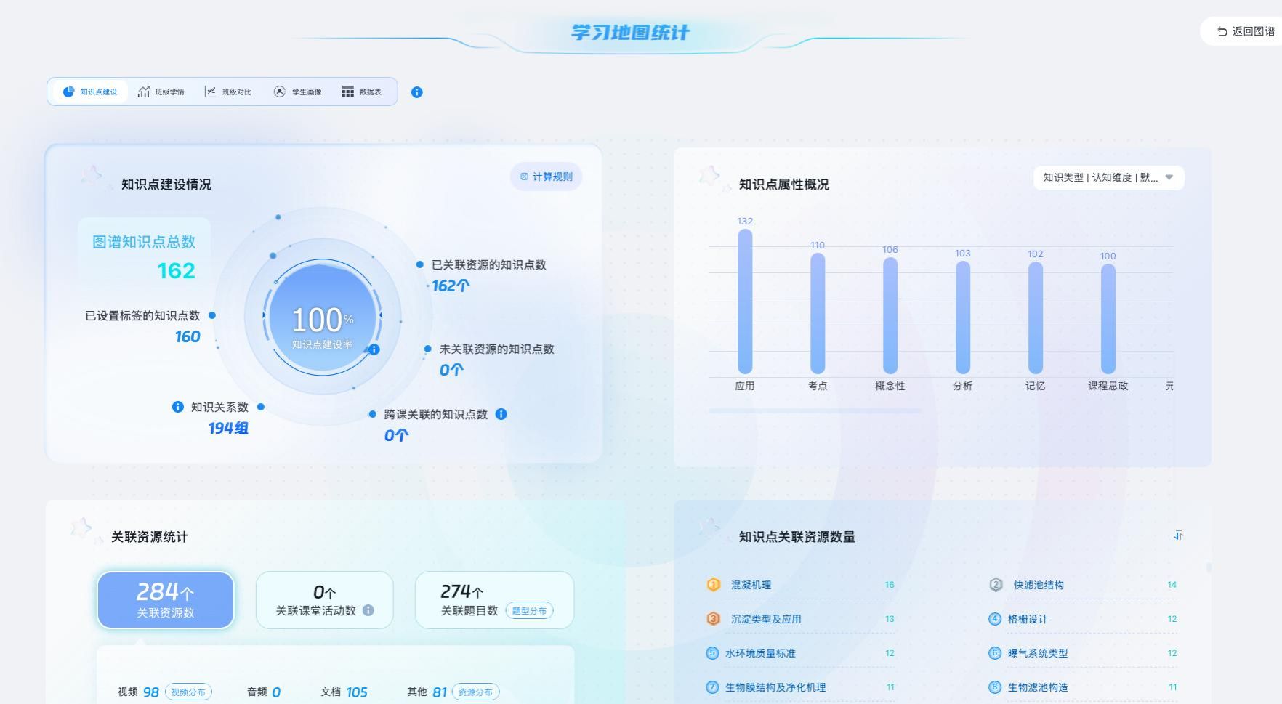Image resolution: width=1282 pixels, height=704 pixels.
Task: Click the 资源分布 button
Action: (475, 692)
